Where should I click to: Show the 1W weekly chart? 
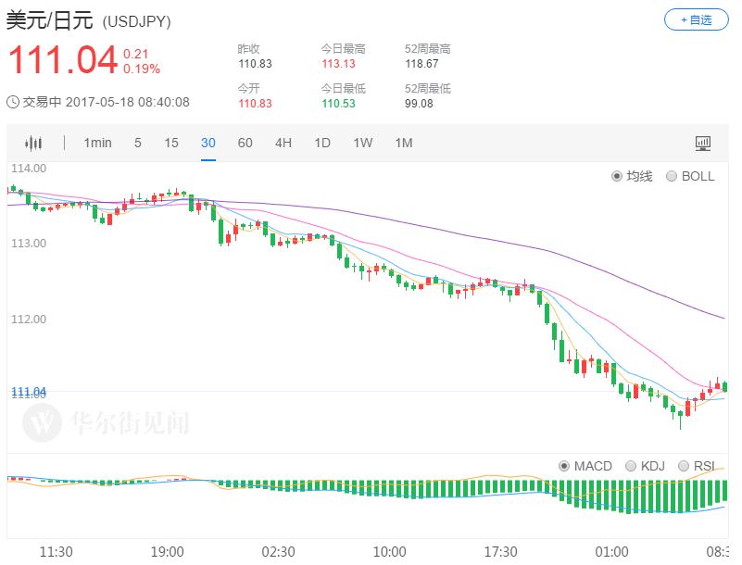[362, 143]
